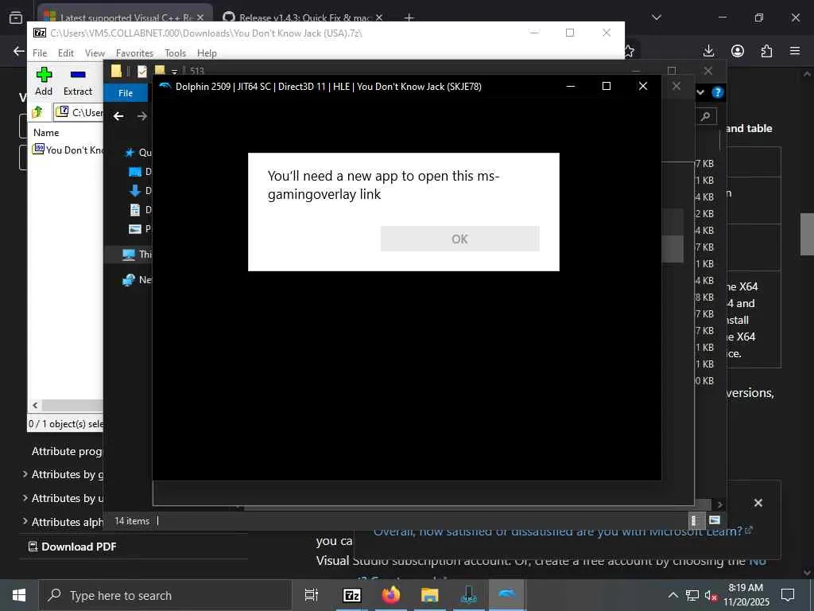Click the Firefox back arrow

pos(19,51)
